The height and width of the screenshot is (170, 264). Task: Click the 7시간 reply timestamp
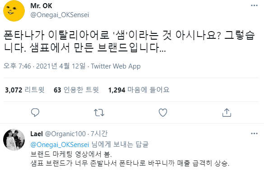tap(99, 134)
